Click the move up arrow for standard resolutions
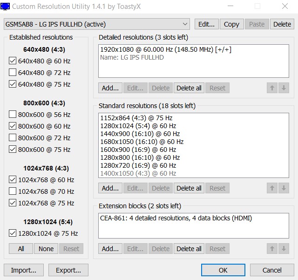Screen dimensions: 298x280 click(x=272, y=188)
